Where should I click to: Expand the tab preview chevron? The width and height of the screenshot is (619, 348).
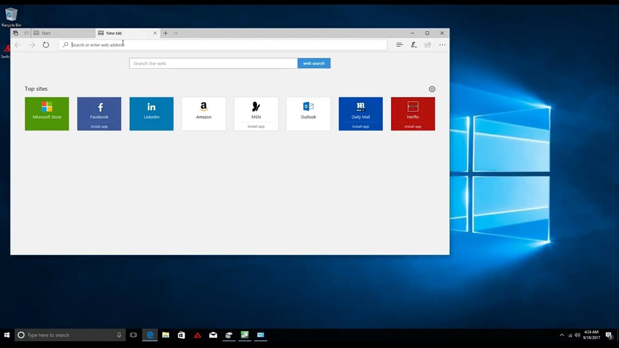(176, 32)
